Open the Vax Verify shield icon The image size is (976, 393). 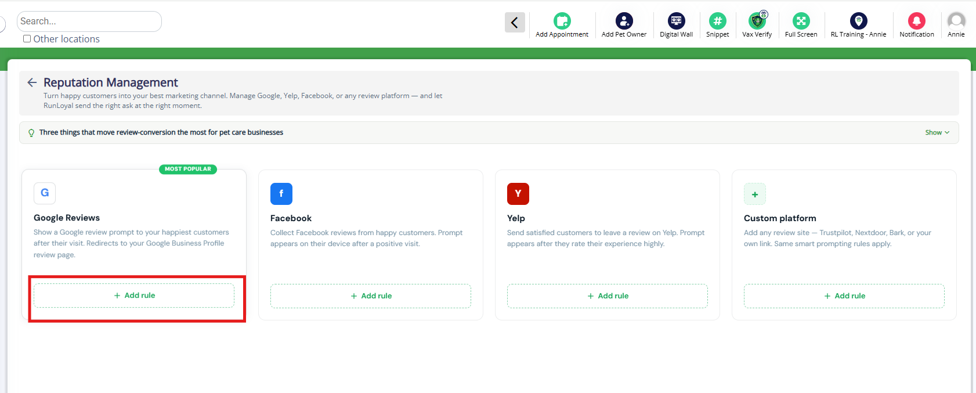point(757,21)
